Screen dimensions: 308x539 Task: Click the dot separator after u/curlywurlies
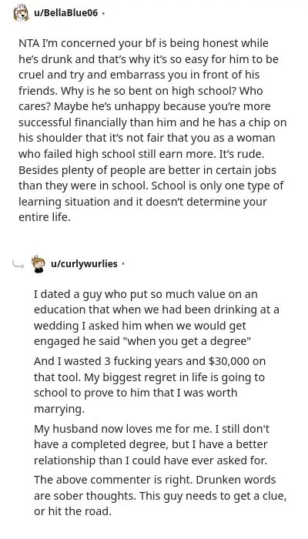point(123,264)
